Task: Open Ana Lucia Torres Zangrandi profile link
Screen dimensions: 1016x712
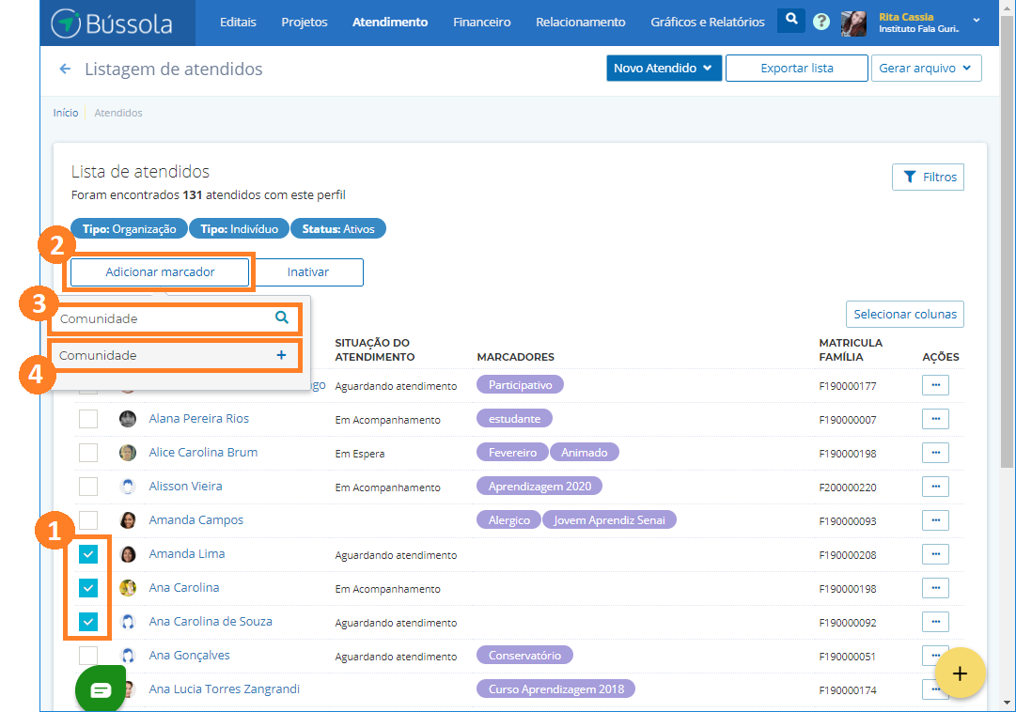Action: tap(225, 689)
